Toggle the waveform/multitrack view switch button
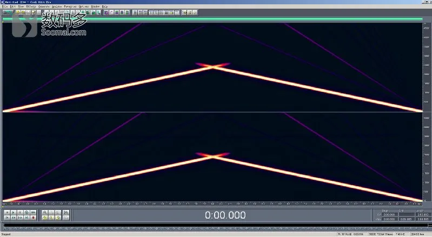Image resolution: width=432 pixels, height=237 pixels. (8, 12)
